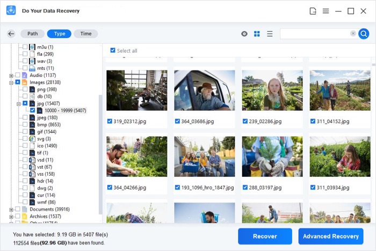The image size is (376, 251).
Task: Uncheck the 319_02312.jpg file checkbox
Action: [110, 121]
